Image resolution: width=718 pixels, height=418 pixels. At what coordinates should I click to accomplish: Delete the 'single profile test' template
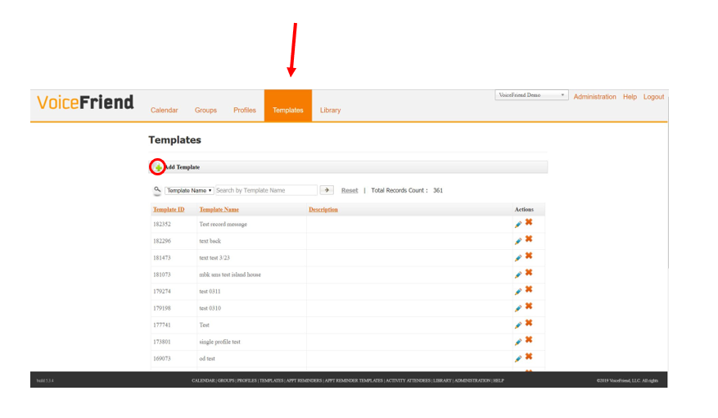[x=528, y=339]
